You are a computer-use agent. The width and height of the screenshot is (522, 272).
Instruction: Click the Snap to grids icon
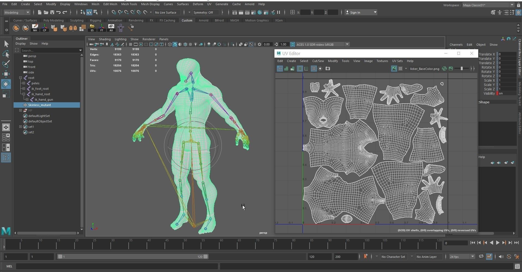(114, 12)
